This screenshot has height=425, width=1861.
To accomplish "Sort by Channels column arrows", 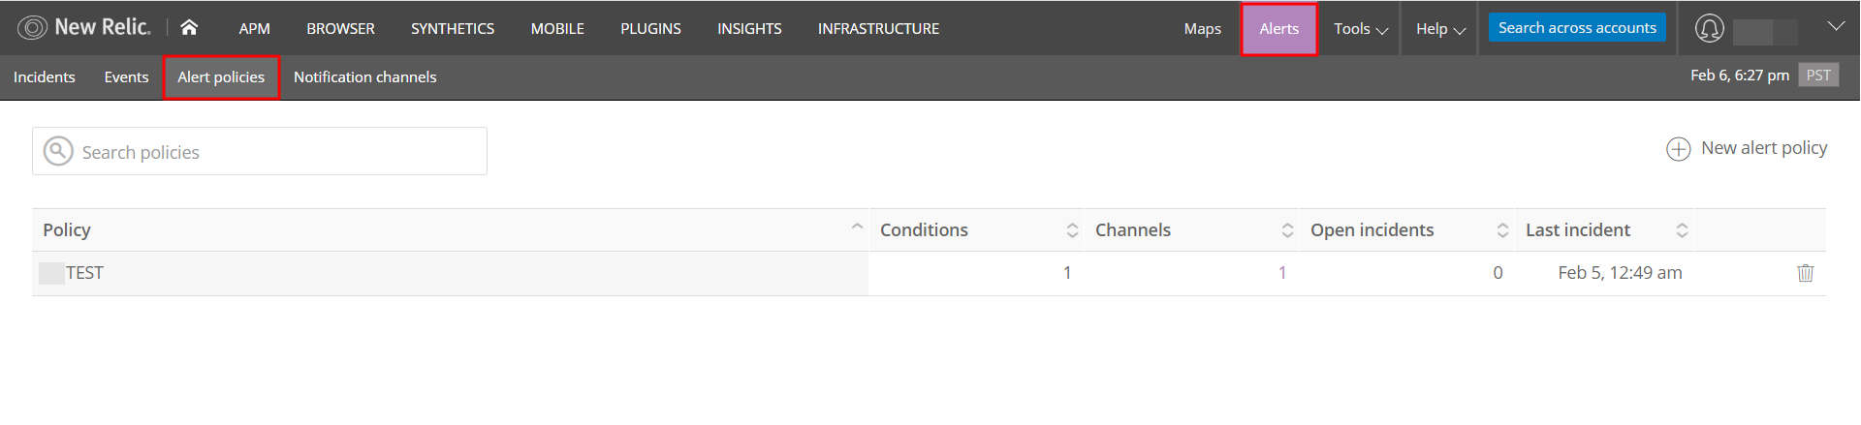I will [x=1287, y=230].
